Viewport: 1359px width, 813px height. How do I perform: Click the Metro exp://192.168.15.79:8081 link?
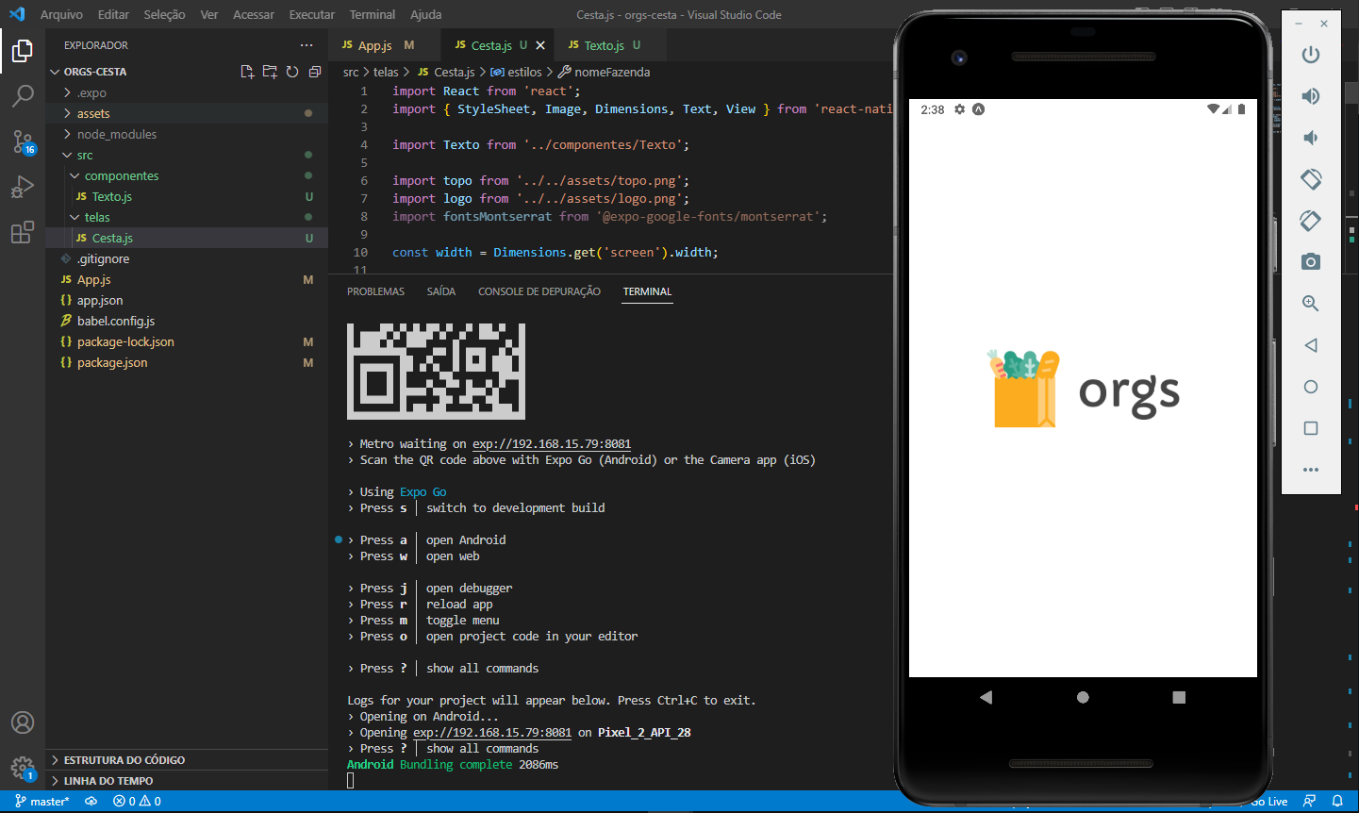pyautogui.click(x=552, y=444)
